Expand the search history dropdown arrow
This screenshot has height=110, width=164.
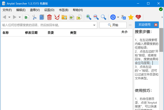point(94,25)
